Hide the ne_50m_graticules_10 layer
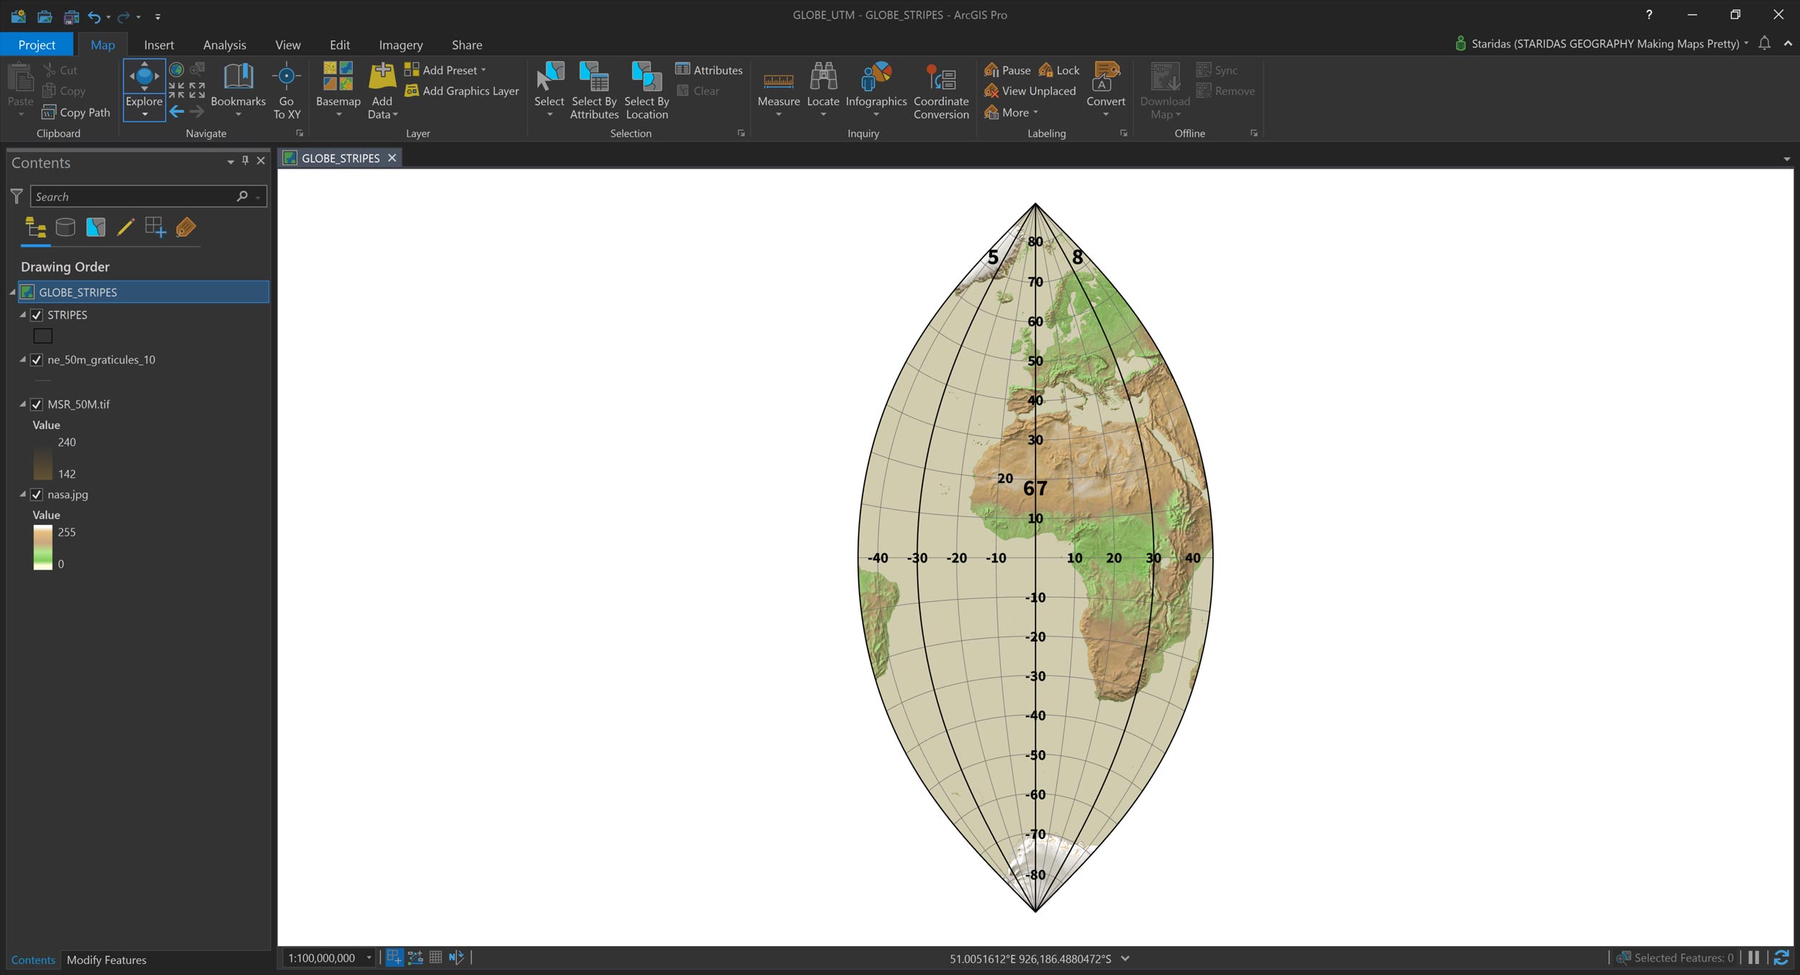Screen dimensions: 1800x975 point(37,360)
